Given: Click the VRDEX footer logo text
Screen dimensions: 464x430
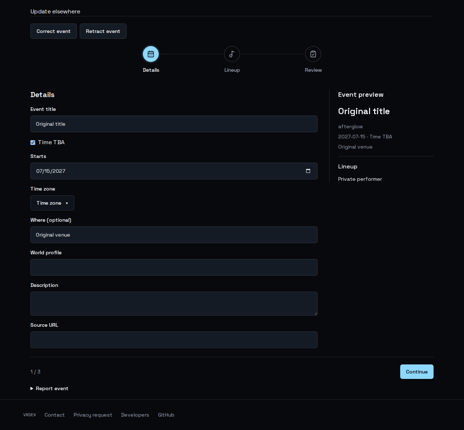Looking at the screenshot, I should (29, 415).
